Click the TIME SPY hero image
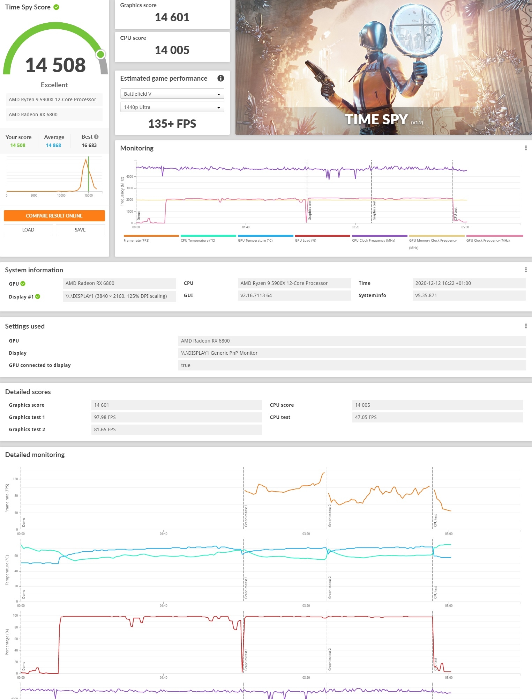 tap(384, 67)
